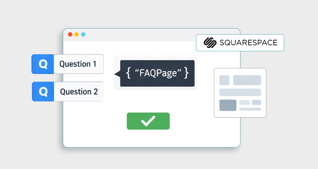Viewport: 318px width, 169px height.
Task: Click the pointer arrow on the code bubble's left
Action: (x=117, y=74)
